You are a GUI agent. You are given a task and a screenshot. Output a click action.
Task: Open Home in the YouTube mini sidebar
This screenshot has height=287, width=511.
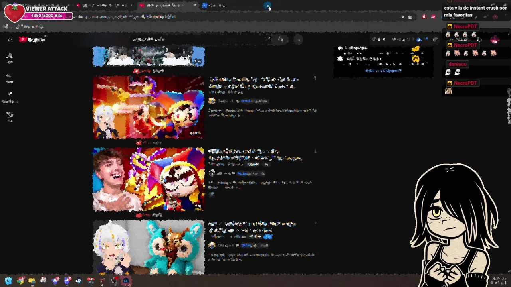(10, 58)
